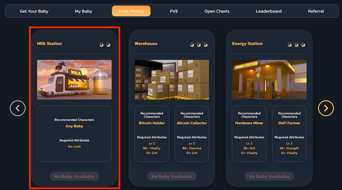Select the DeFi Farmer character box
342x190 pixels.
tap(289, 134)
